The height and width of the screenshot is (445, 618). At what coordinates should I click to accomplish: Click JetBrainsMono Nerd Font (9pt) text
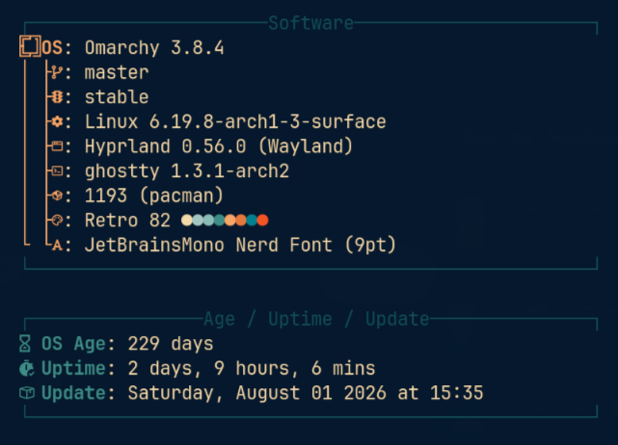tap(240, 245)
